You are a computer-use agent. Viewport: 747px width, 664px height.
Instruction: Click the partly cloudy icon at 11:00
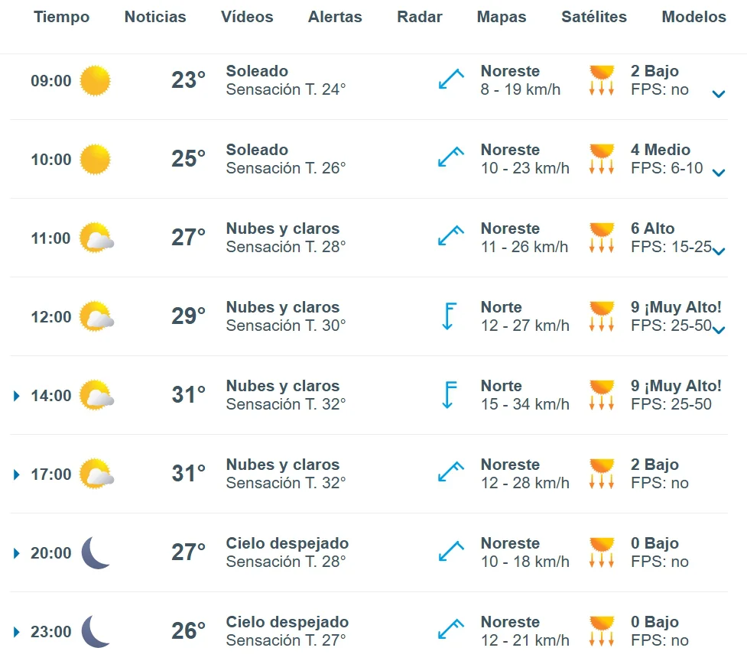coord(96,238)
